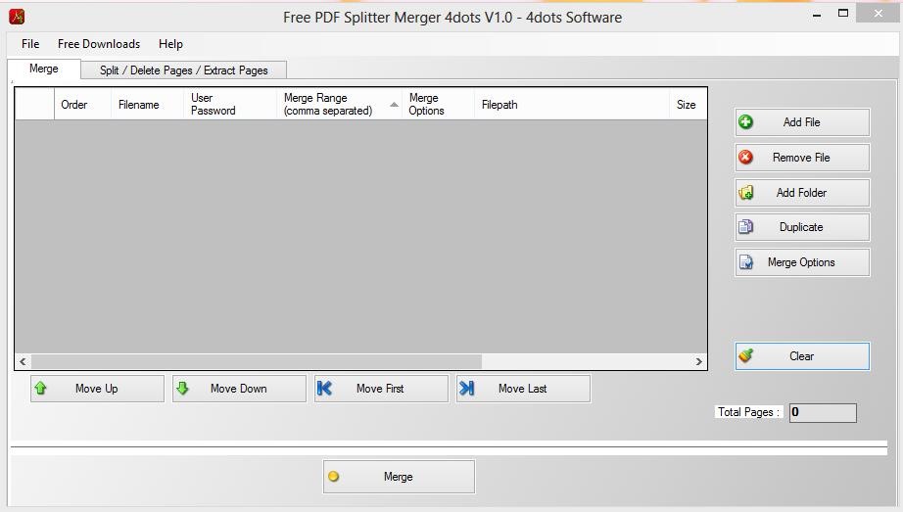Click the yellow circle icon on Merge button

333,477
